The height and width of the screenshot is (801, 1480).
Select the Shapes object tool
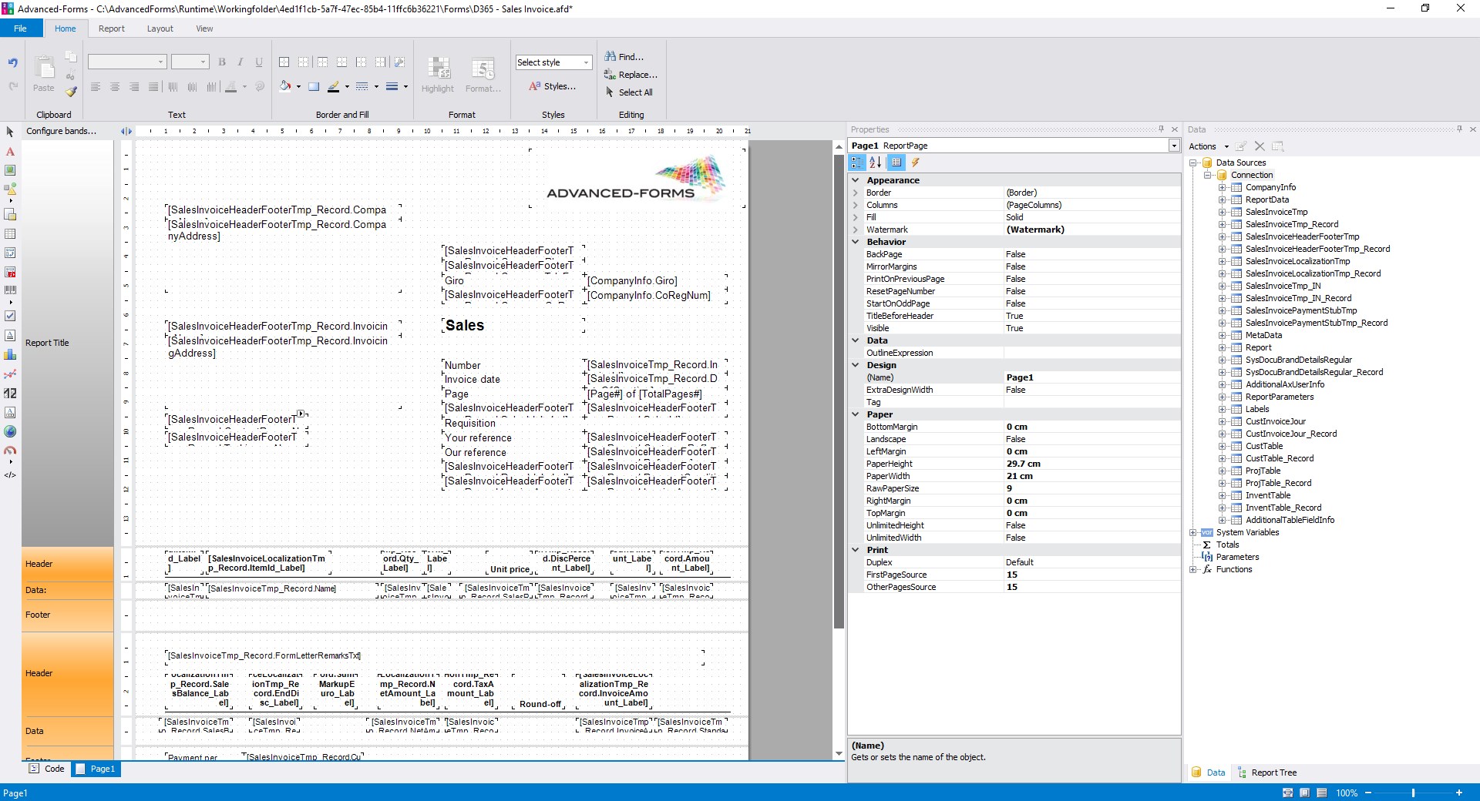tap(10, 189)
